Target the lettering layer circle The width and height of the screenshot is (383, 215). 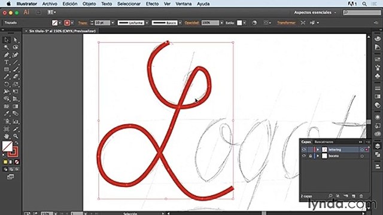362,150
